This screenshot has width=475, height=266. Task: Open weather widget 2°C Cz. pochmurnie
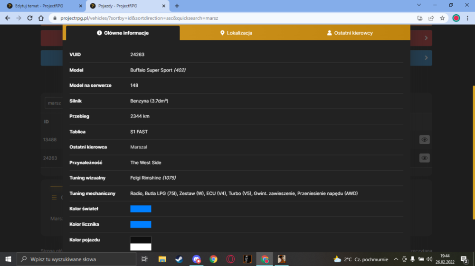(x=361, y=259)
